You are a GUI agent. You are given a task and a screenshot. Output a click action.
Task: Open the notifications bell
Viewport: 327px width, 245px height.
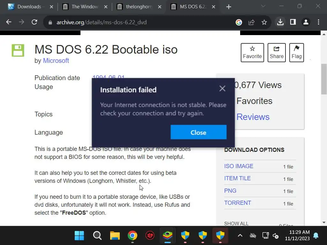[316, 236]
